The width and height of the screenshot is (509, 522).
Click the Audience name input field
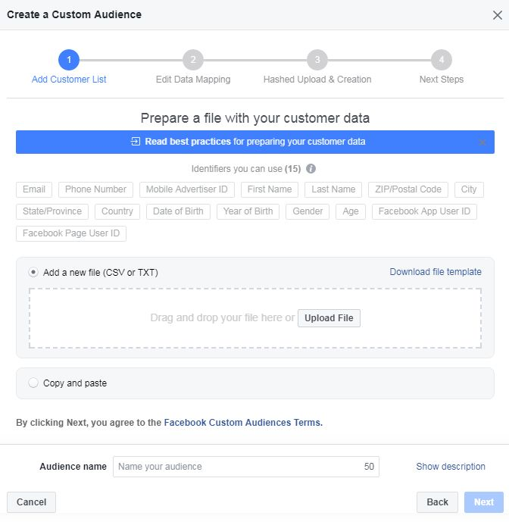pos(246,467)
